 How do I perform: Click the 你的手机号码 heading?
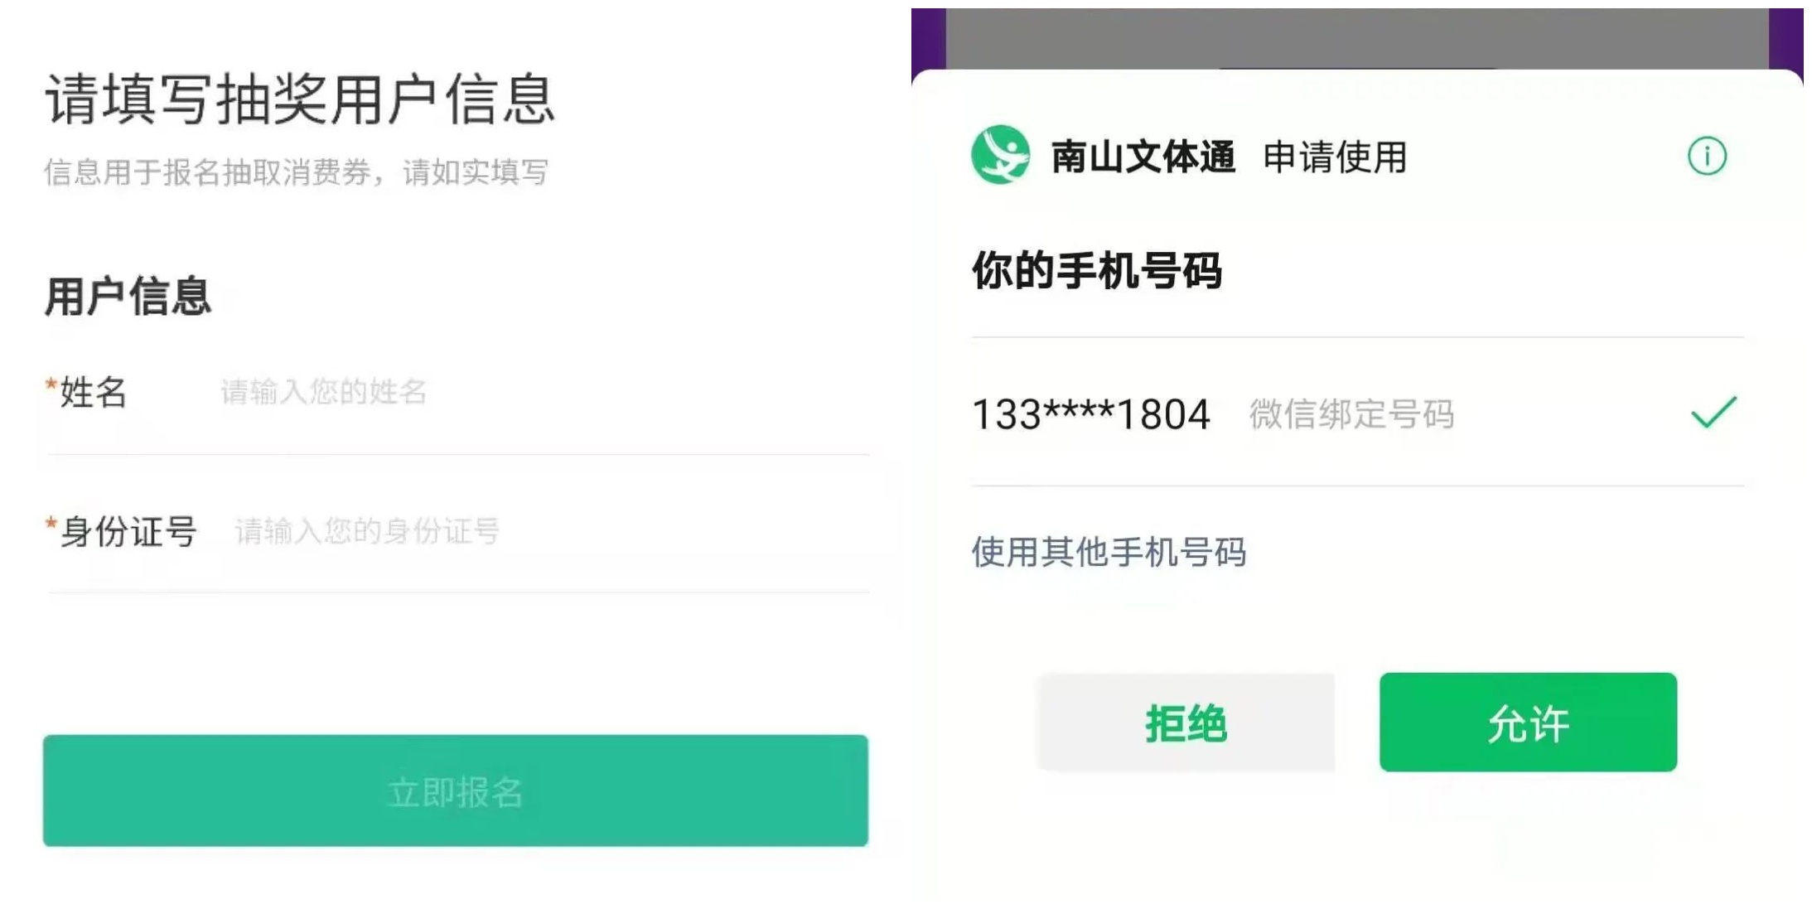click(1096, 271)
